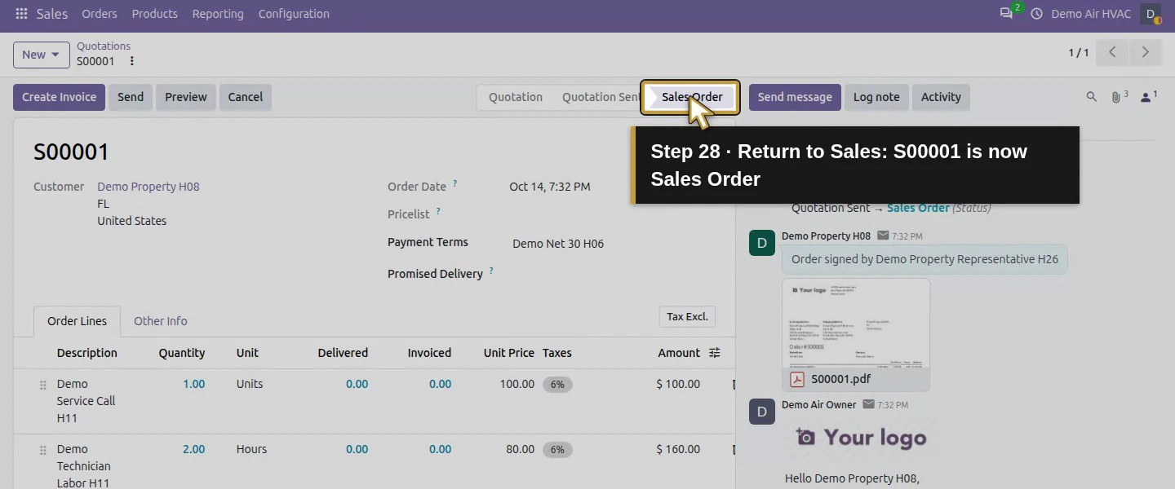Screen dimensions: 1175x489
Task: Click envelope icon beside Demo Air Owner
Action: pyautogui.click(x=868, y=404)
